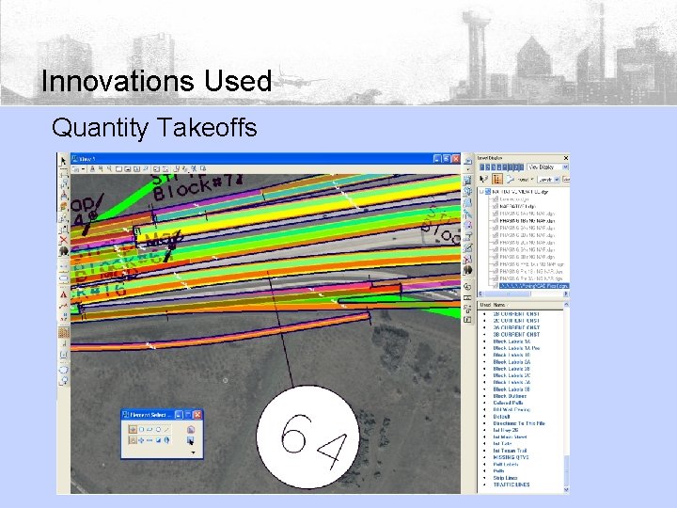Select level TRAFFIC LINES

(512, 484)
